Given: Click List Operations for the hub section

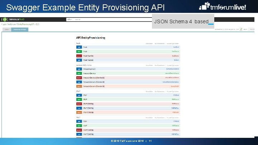Looking at the screenshot, I should [x=159, y=44].
